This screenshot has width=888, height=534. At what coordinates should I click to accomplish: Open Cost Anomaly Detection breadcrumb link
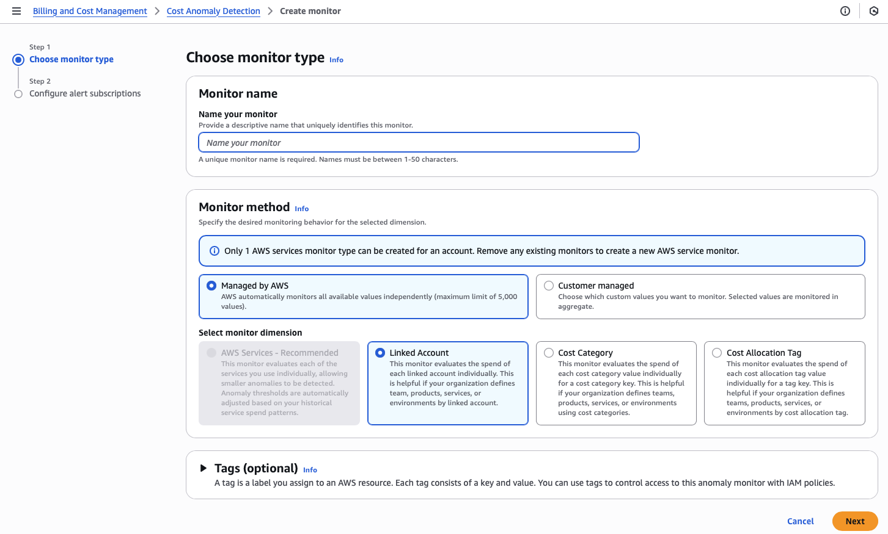coord(213,11)
